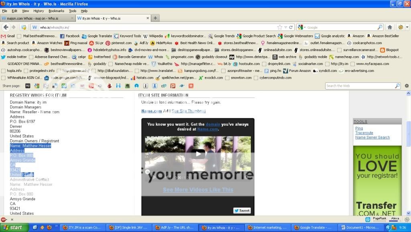Viewport: 411px width, 232px height.
Task: Open the Google Trends bookmark
Action: pos(222,36)
